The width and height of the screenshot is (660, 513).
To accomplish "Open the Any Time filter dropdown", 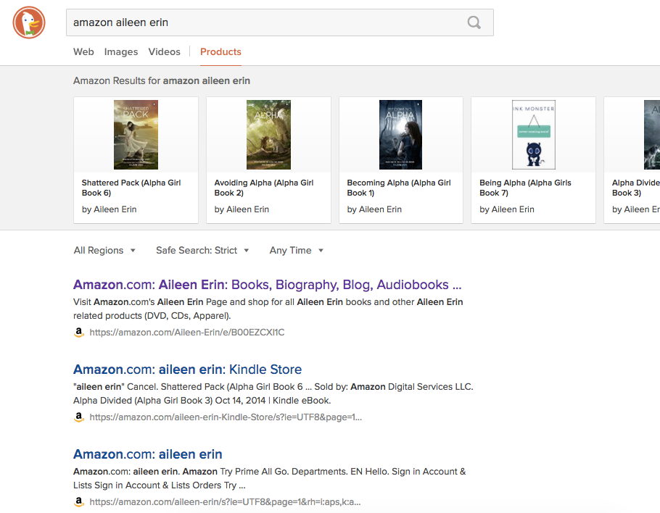I will point(297,250).
